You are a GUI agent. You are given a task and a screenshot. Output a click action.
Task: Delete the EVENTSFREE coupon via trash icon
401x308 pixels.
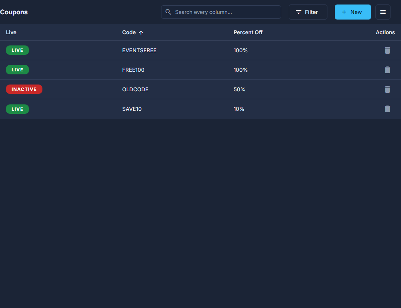click(x=387, y=50)
